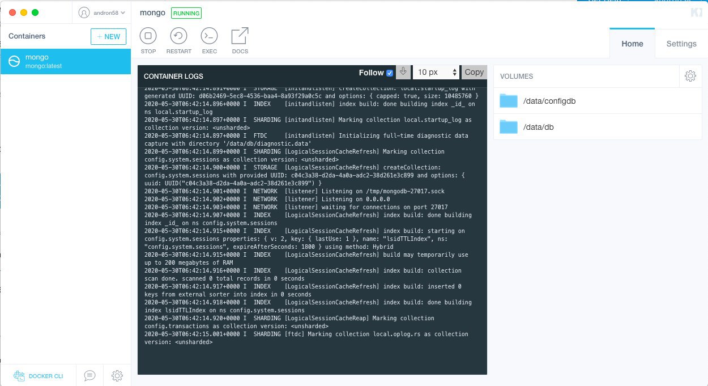Viewport: 708px width, 386px height.
Task: Open feedback chat bubble icon
Action: pyautogui.click(x=89, y=375)
